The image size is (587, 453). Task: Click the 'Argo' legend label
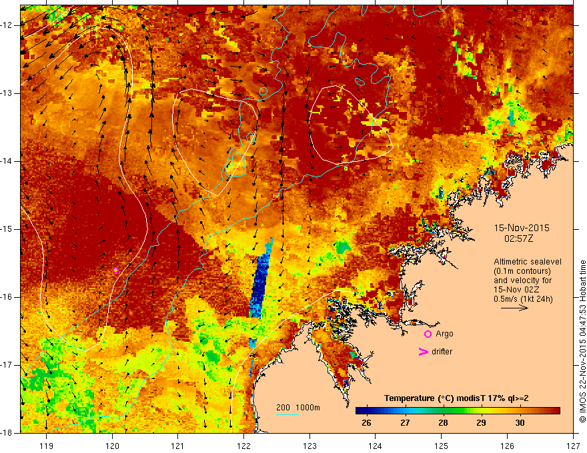[x=444, y=334]
